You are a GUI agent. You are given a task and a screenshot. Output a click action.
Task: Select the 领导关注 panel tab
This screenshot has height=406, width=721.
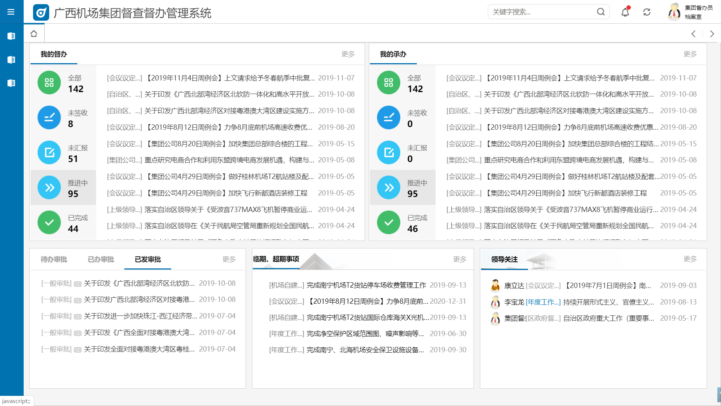coord(504,259)
